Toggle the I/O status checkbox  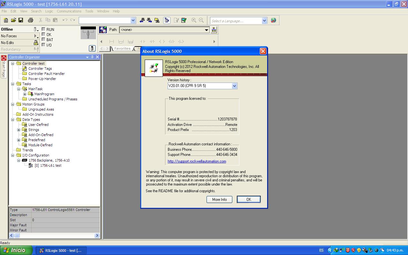click(x=44, y=45)
